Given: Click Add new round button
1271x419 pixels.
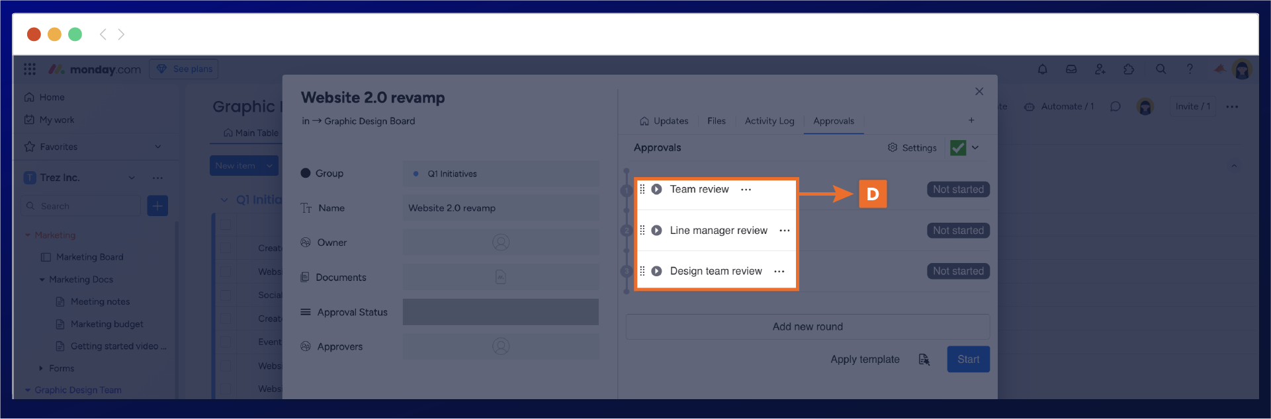Looking at the screenshot, I should point(807,326).
